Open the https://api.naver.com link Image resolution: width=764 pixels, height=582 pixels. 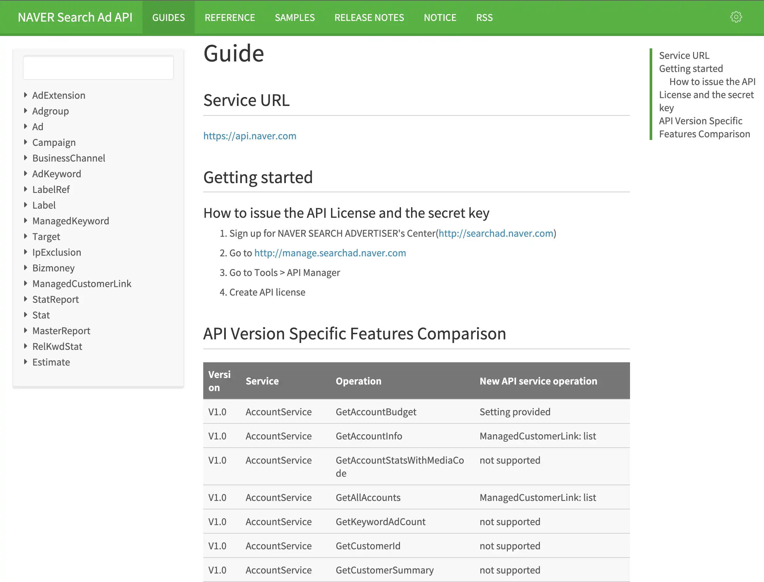(250, 136)
